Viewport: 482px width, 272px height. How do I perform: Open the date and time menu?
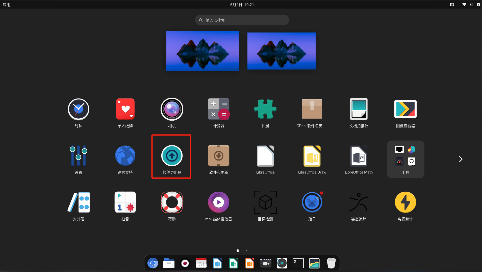tap(242, 5)
